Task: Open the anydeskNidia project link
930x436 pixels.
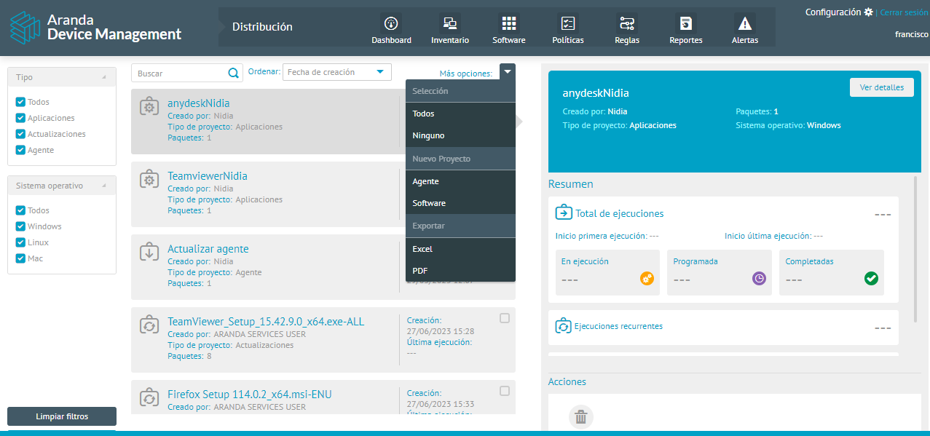Action: 198,103
